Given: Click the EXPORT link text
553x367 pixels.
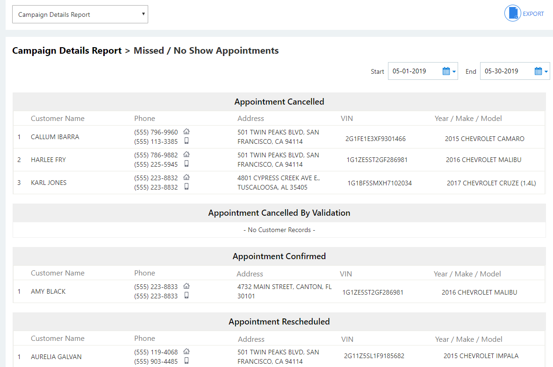Looking at the screenshot, I should click(533, 14).
